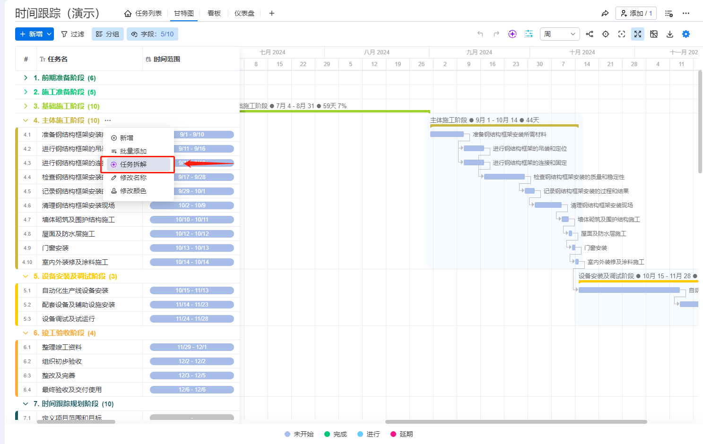Viewport: 703px width, 444px height.
Task: Click the dependency links icon
Action: coord(590,34)
